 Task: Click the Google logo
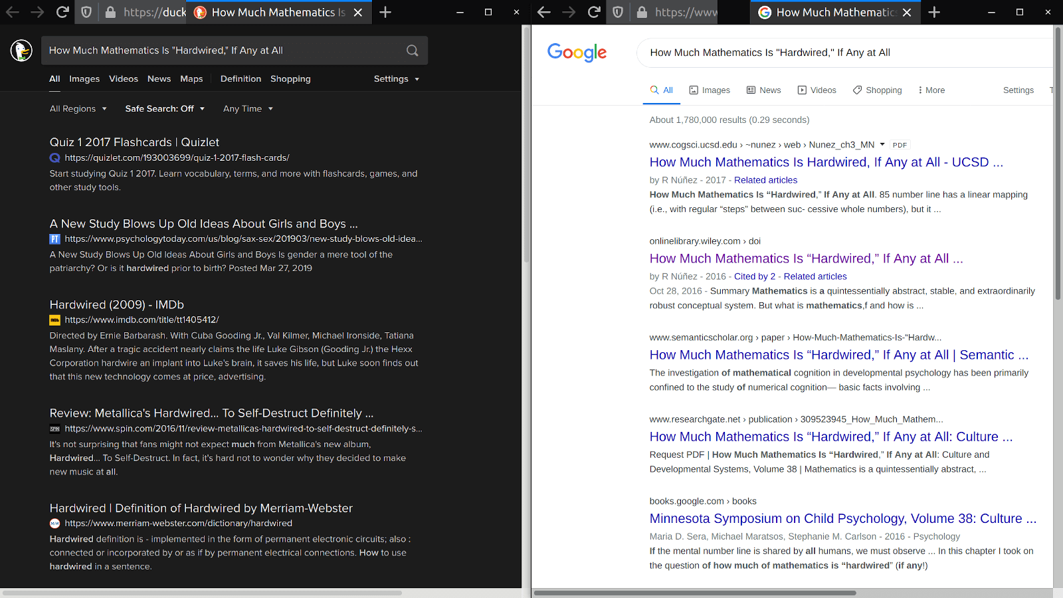577,52
